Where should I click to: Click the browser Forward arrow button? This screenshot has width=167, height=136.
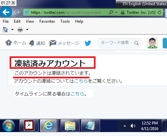point(18,12)
